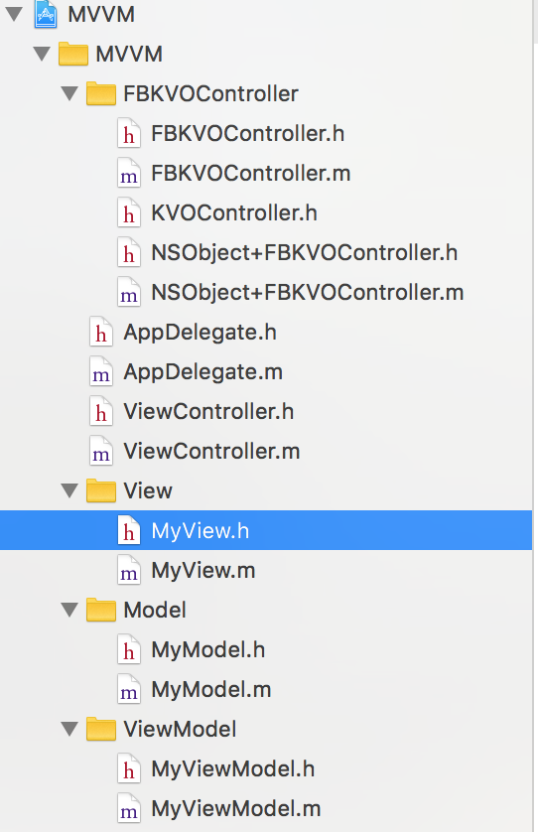Click the header icon of AppDelegate.h
This screenshot has width=538, height=832.
[x=101, y=333]
